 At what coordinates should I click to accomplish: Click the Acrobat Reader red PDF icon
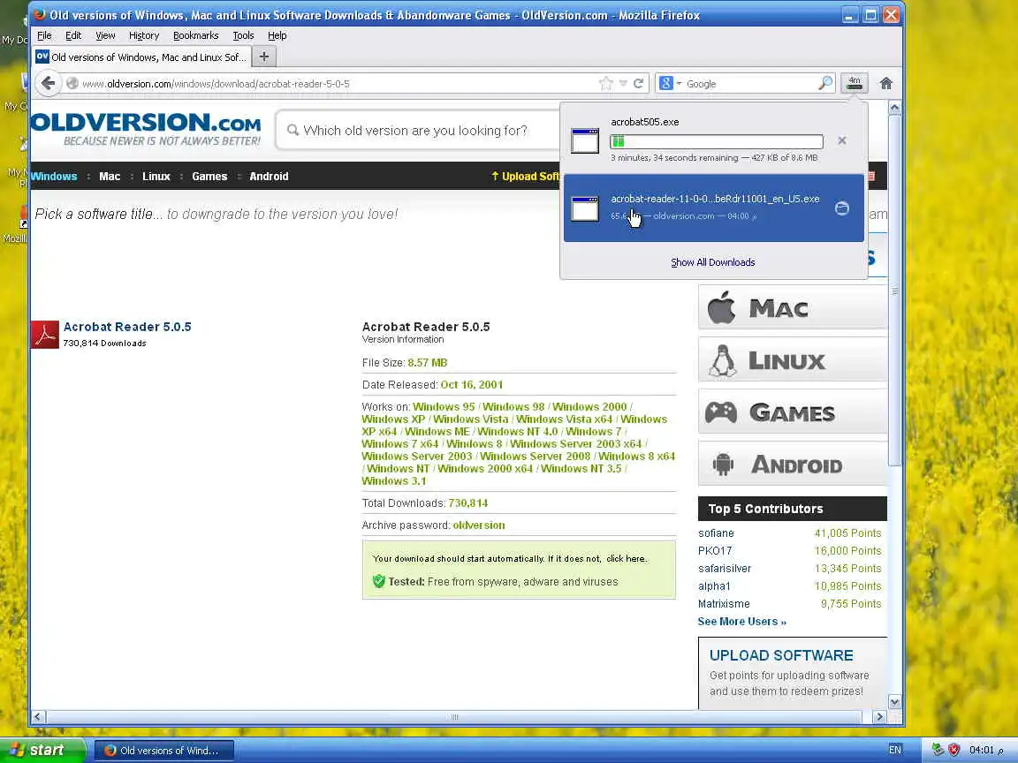(45, 334)
